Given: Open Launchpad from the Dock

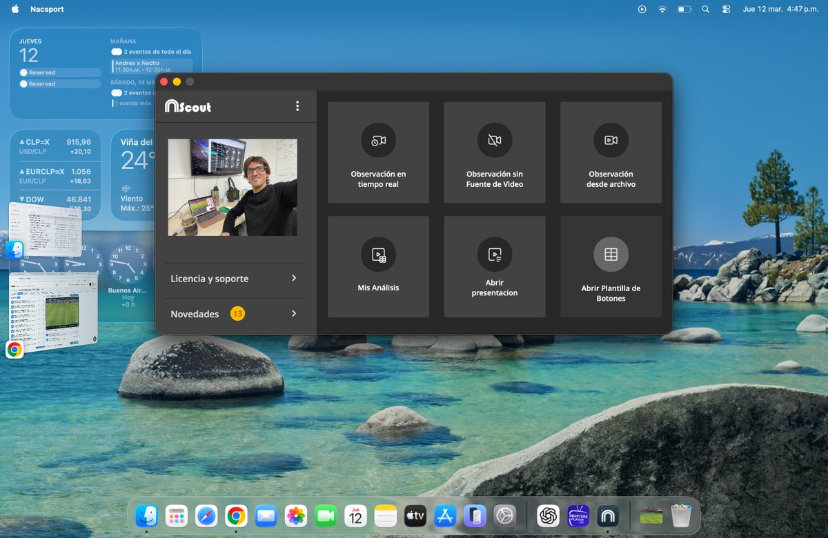Looking at the screenshot, I should pos(177,515).
